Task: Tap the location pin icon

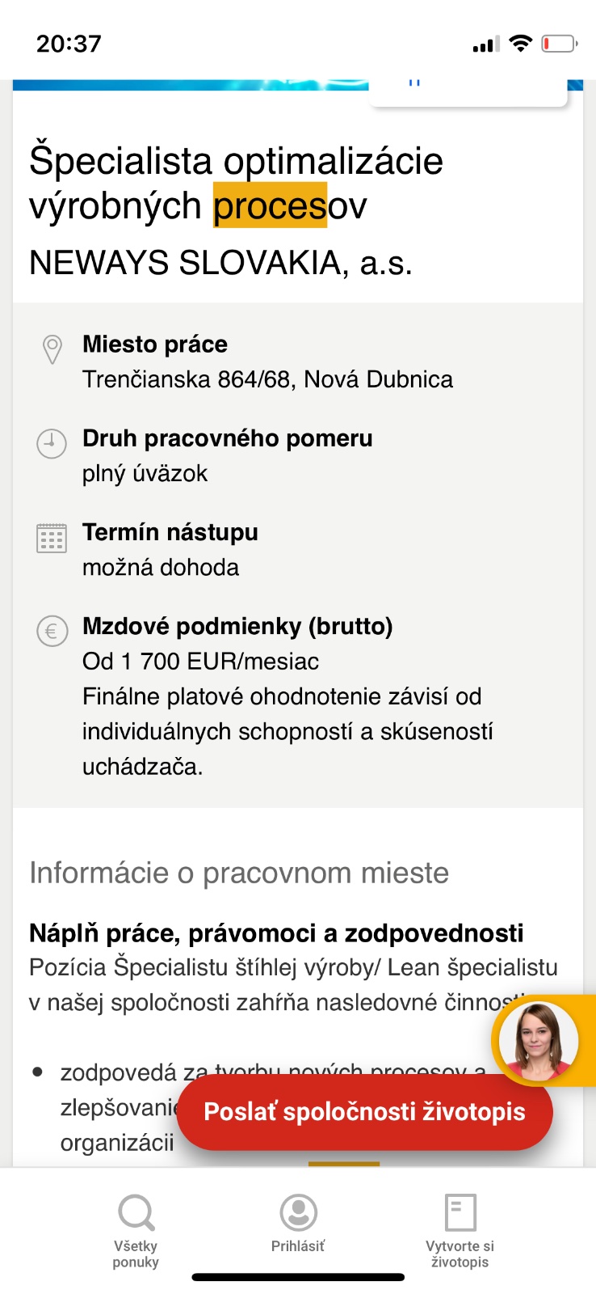Action: click(52, 349)
